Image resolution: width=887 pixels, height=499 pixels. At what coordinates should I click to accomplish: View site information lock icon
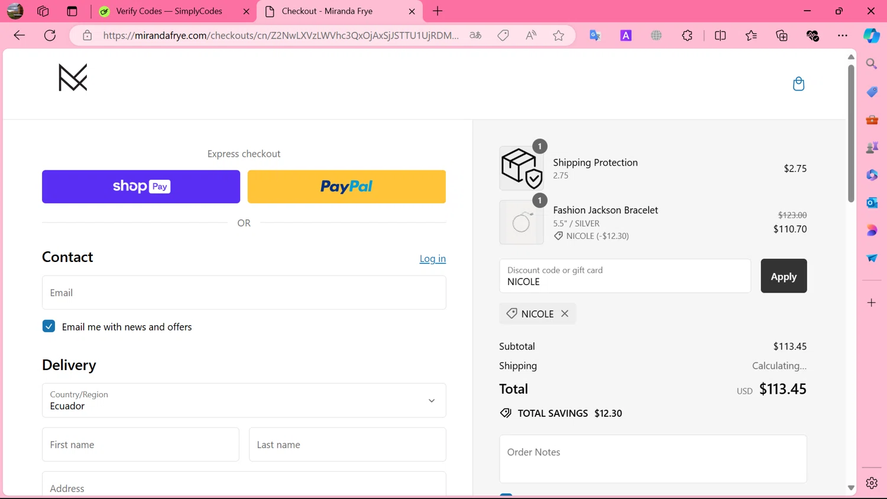(x=88, y=35)
